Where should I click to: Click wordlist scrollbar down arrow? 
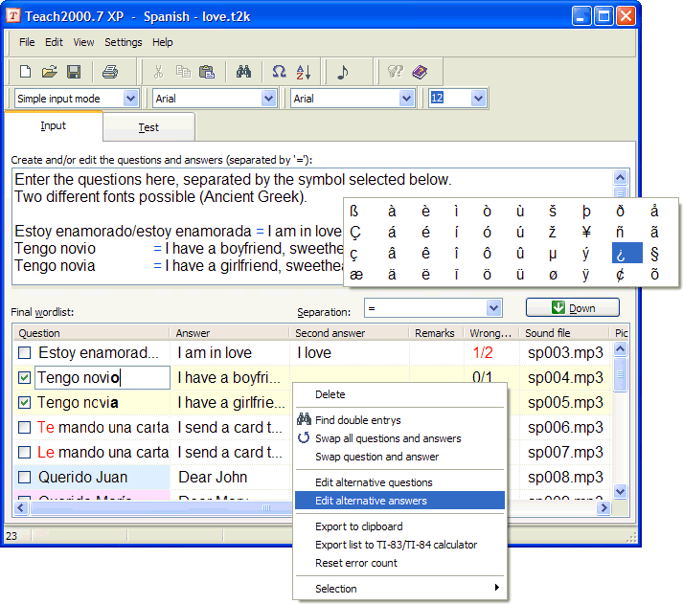click(620, 491)
